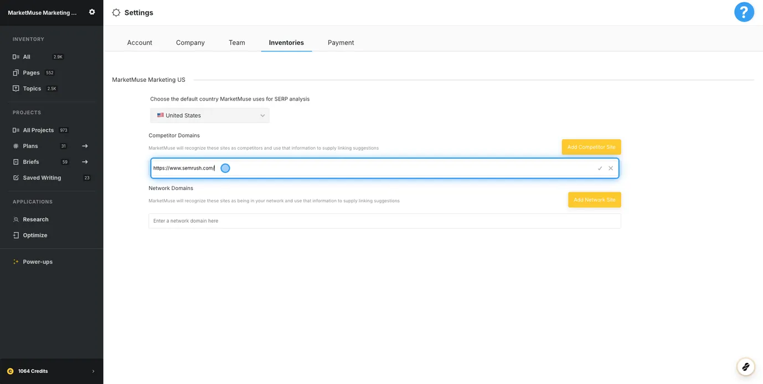
Task: Click the 59 badge beside Briefs
Action: (x=65, y=162)
